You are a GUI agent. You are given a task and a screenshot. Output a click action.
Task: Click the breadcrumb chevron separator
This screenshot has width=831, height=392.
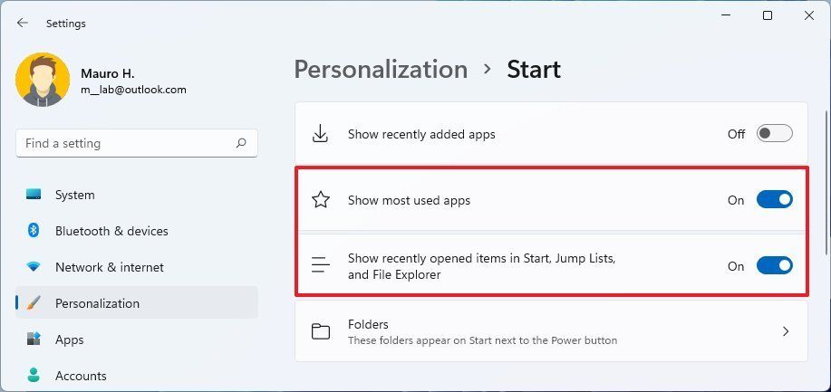coord(488,70)
